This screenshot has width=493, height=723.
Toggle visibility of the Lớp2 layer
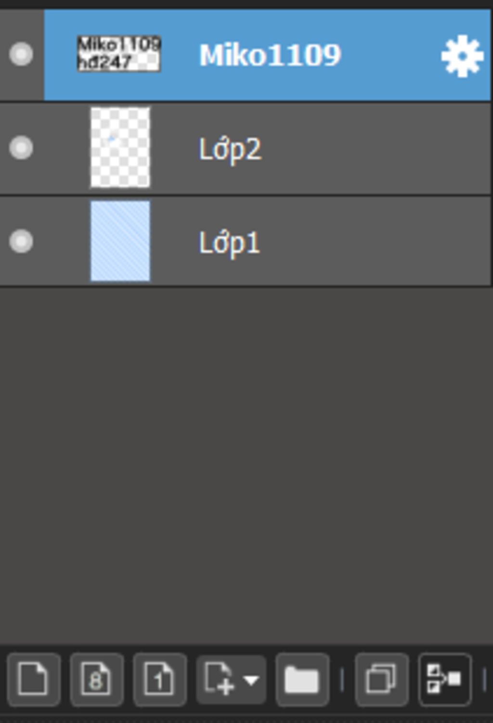tap(21, 147)
